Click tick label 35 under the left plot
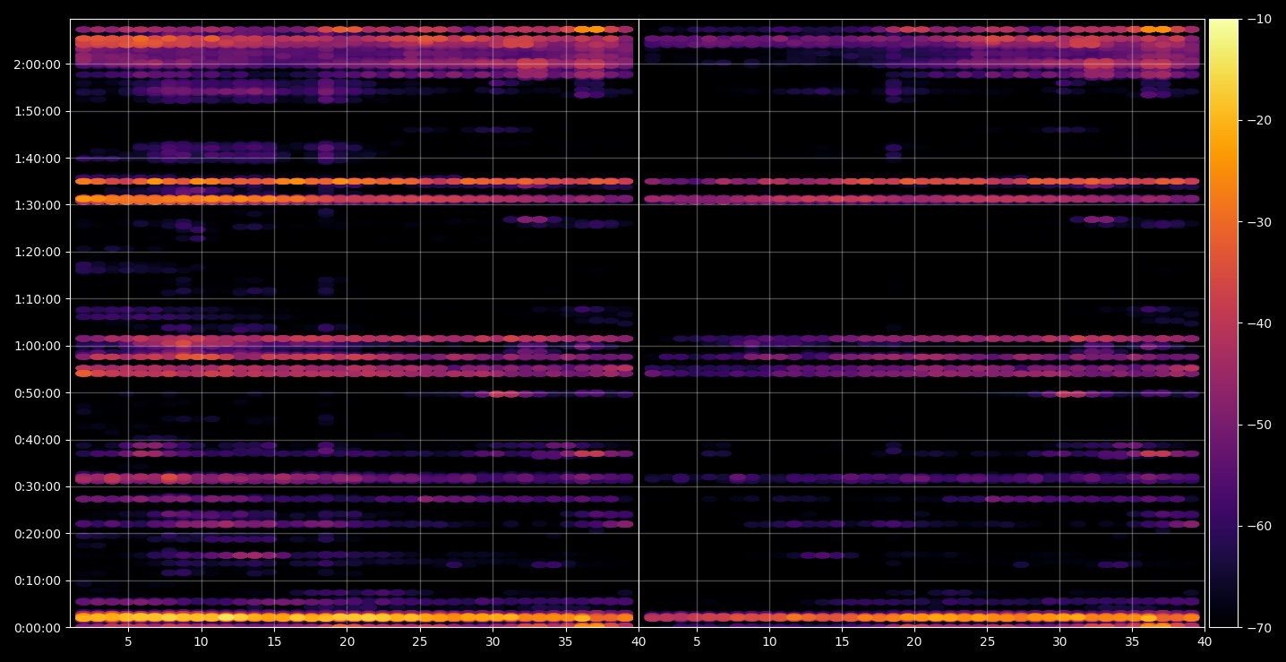Screen dimensions: 1286x662 click(565, 641)
